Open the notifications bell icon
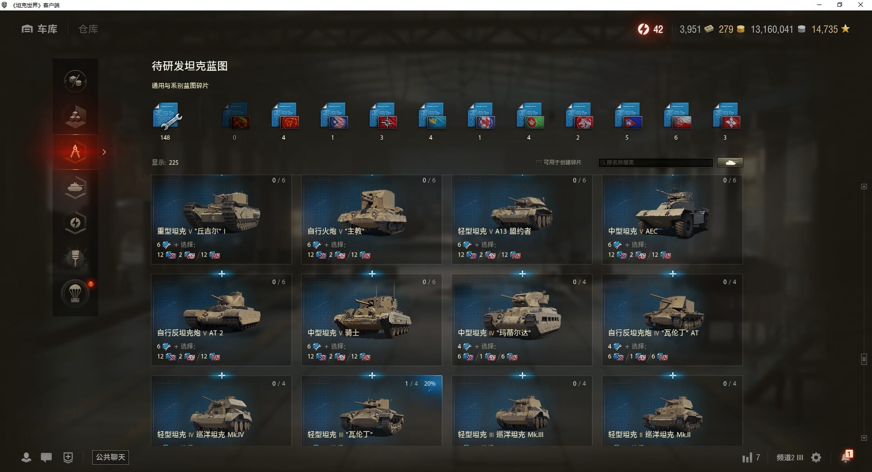The width and height of the screenshot is (872, 472). [846, 457]
